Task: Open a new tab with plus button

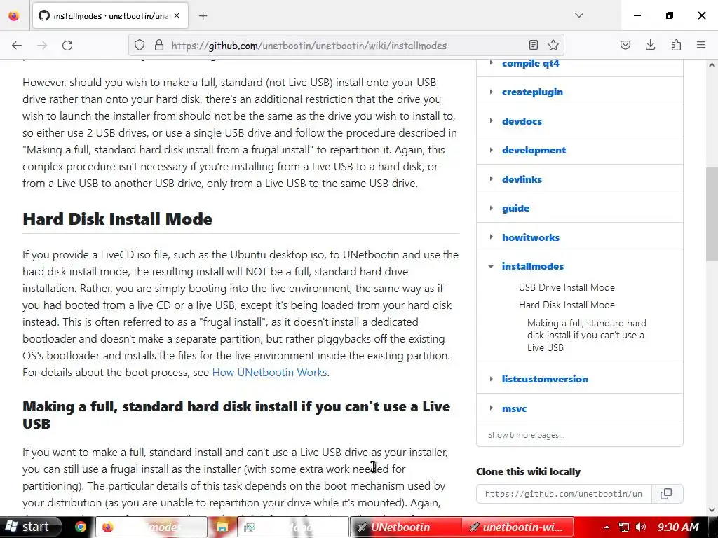Action: pos(203,16)
